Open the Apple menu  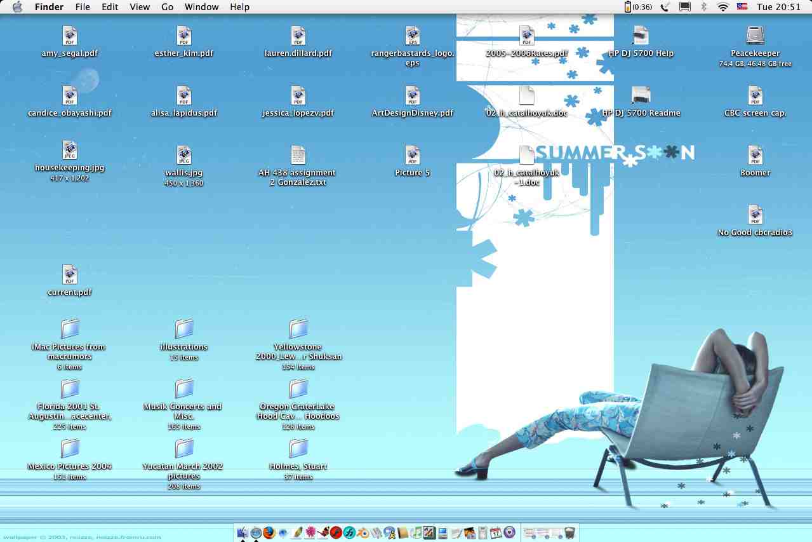17,7
